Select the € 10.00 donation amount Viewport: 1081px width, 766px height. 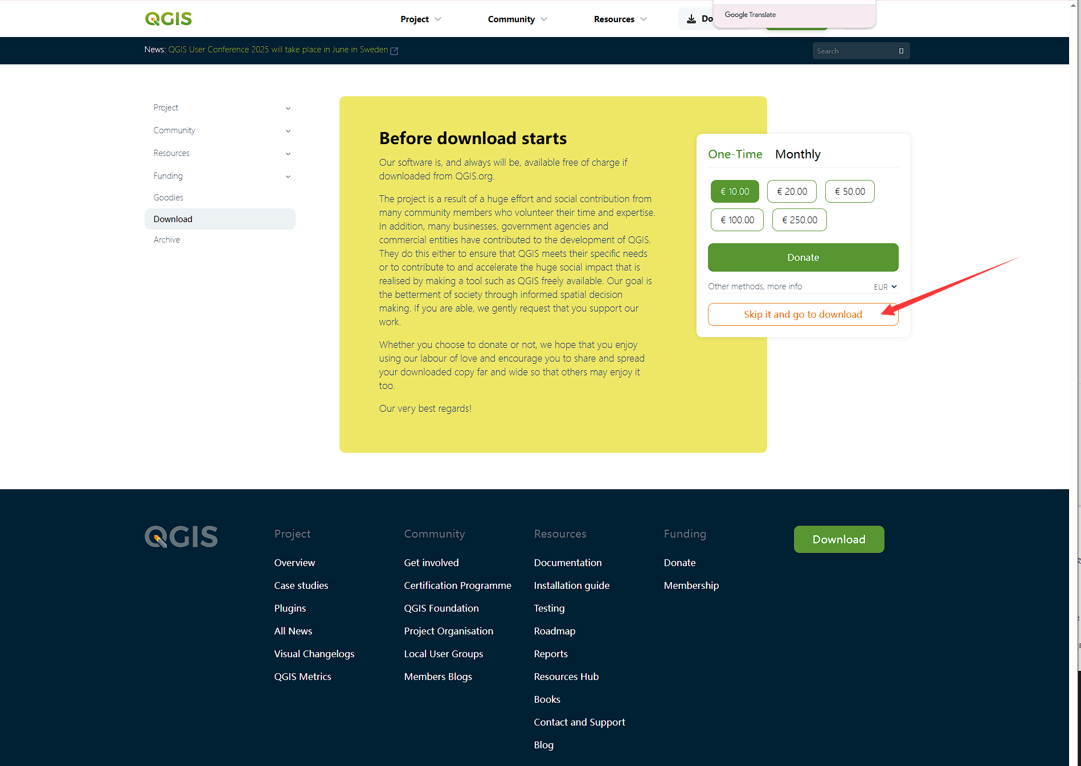click(x=735, y=191)
